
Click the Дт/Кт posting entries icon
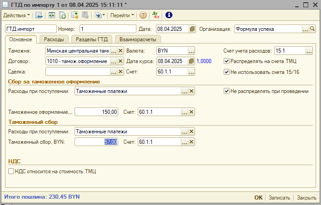click(155, 15)
